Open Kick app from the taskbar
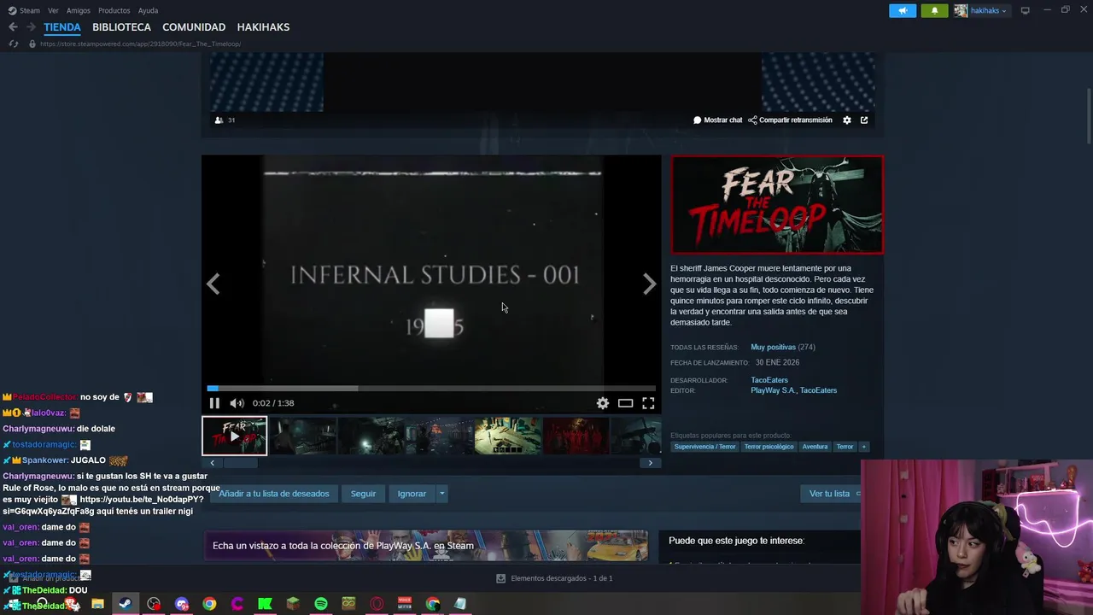The height and width of the screenshot is (615, 1093). 265,604
